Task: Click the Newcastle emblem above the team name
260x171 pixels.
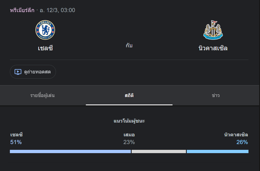Action: pos(213,30)
